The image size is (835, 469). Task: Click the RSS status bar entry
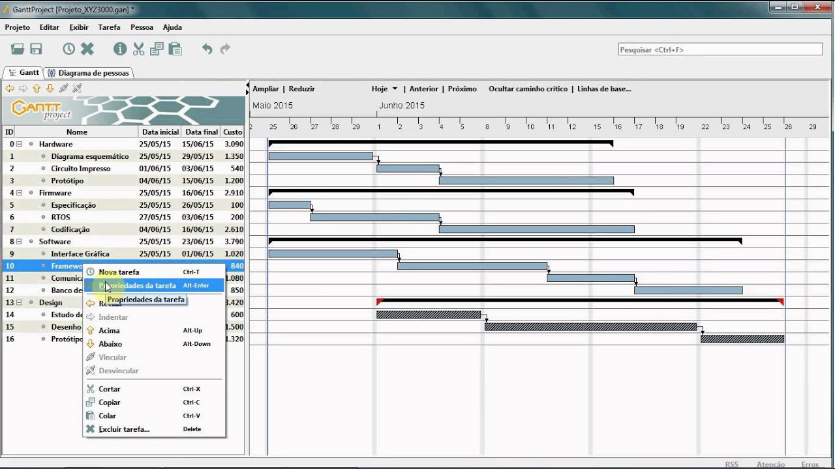731,464
